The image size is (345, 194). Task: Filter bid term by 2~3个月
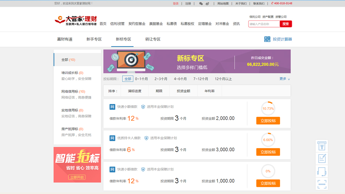161,79
